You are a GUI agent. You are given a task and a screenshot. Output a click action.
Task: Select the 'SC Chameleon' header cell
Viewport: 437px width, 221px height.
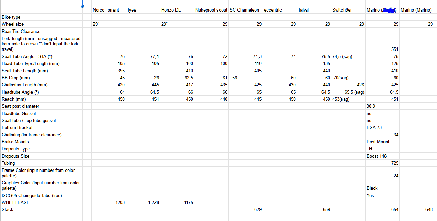246,10
